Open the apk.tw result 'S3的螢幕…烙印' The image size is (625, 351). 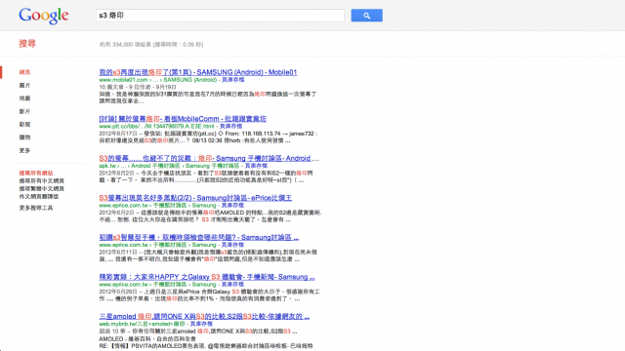[x=209, y=158]
